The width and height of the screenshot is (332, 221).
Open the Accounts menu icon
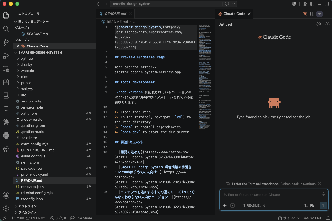pos(6,195)
